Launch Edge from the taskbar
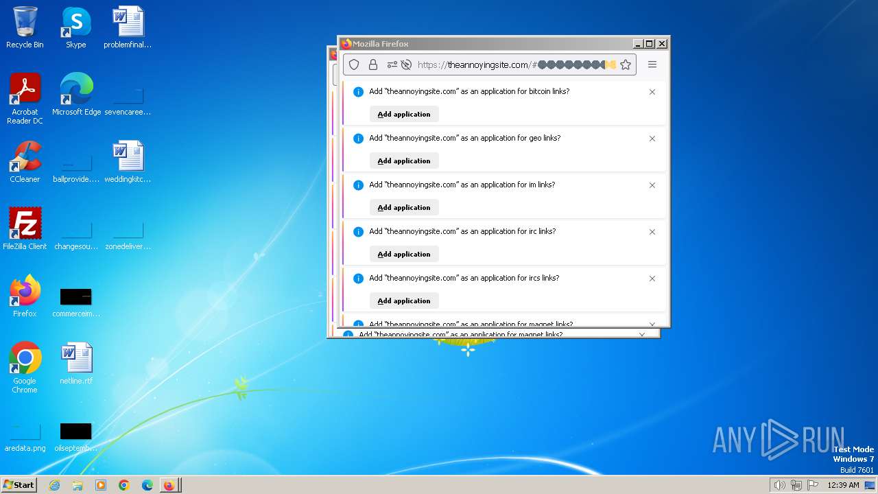The image size is (878, 494). click(x=147, y=485)
